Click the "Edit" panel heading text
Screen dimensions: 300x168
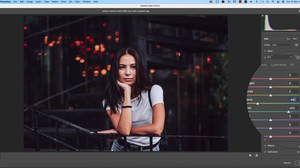(x=266, y=39)
